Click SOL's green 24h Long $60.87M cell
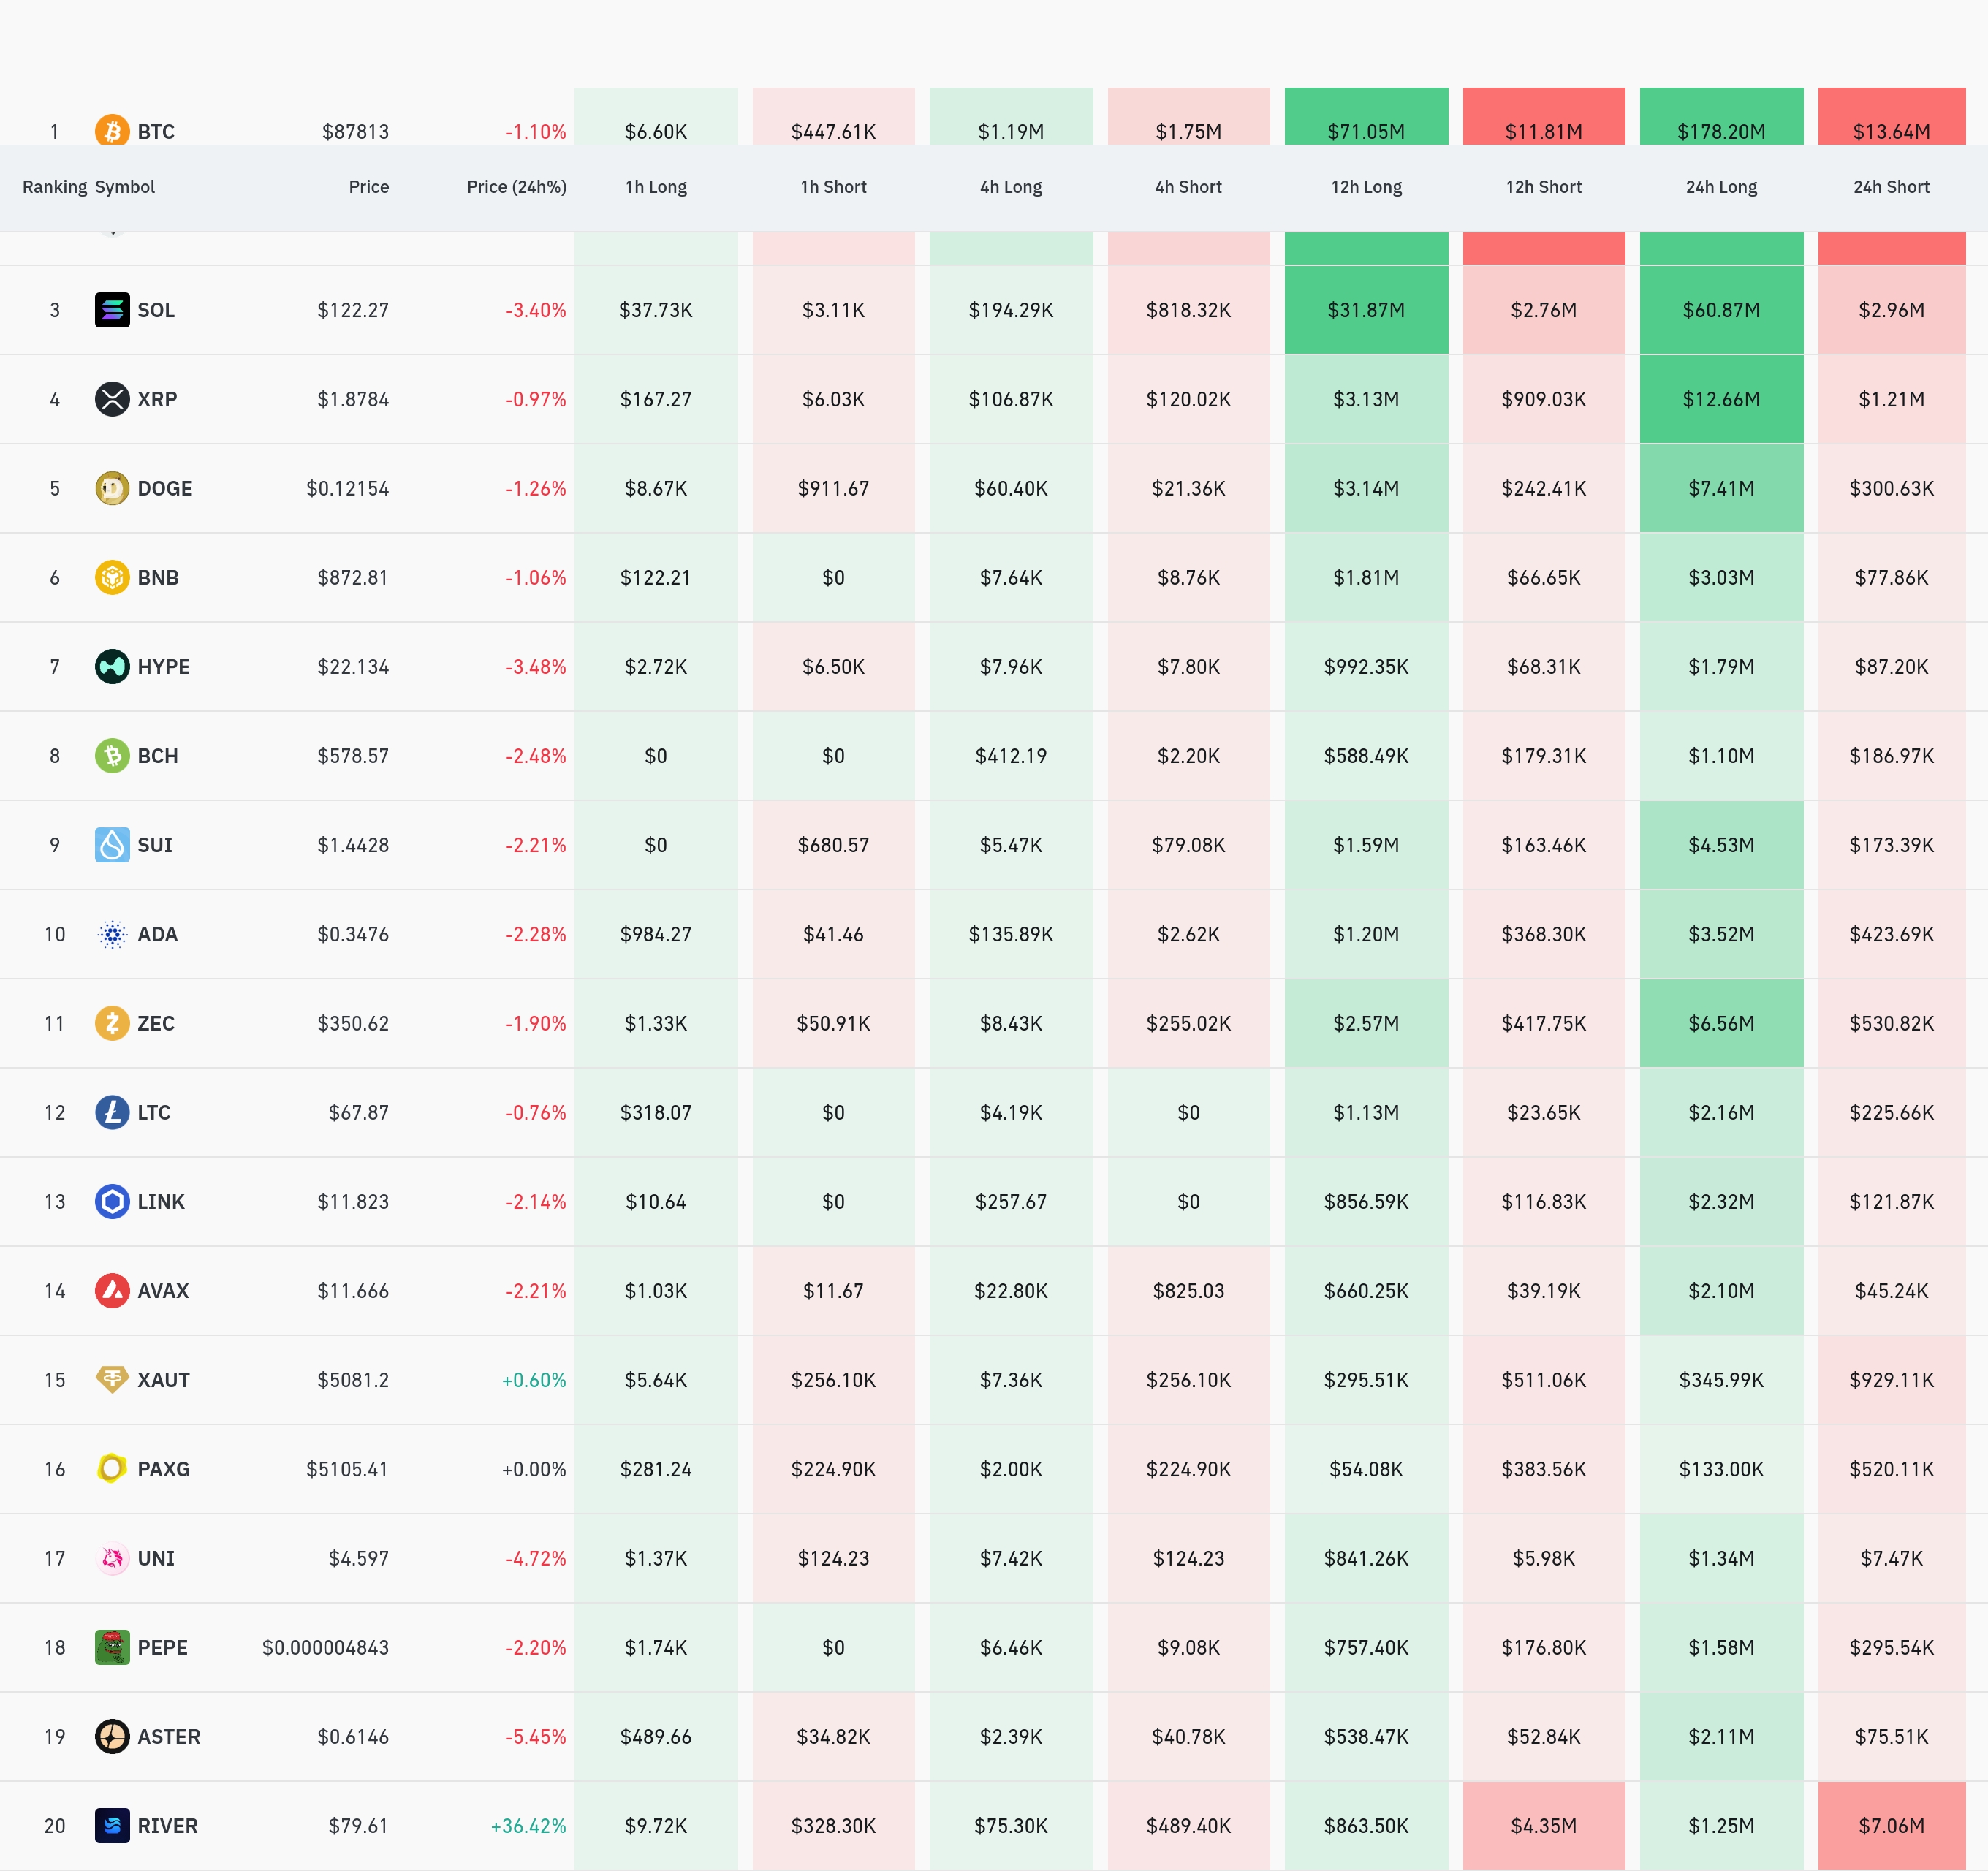The image size is (1988, 1871). coord(1721,310)
